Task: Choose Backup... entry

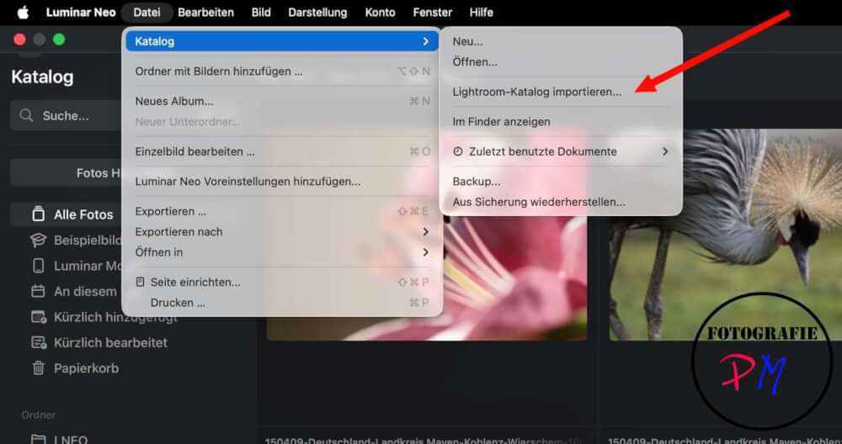Action: pyautogui.click(x=561, y=182)
